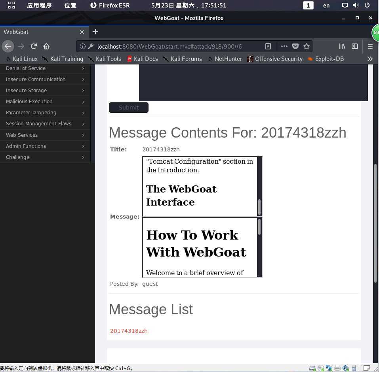Image resolution: width=379 pixels, height=372 pixels.
Task: Click the main page vertical scrollbar
Action: [375, 223]
